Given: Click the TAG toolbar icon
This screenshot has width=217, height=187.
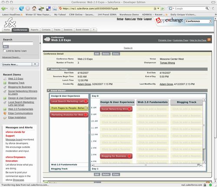Looking at the screenshot, I should click(55, 9).
